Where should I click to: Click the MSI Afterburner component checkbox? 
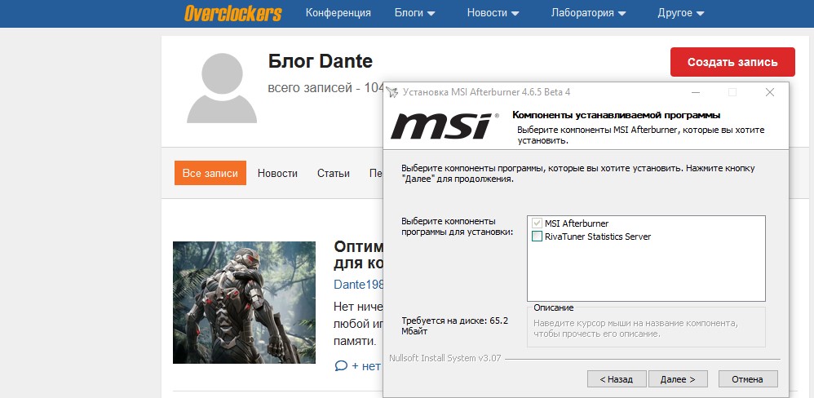[537, 223]
